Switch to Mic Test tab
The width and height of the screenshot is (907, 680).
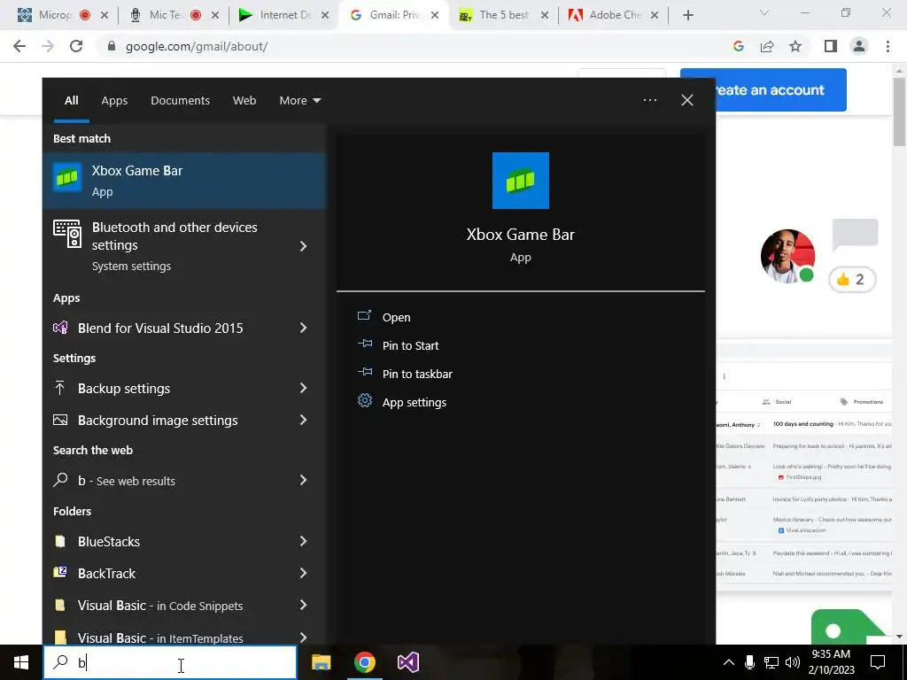[x=174, y=15]
